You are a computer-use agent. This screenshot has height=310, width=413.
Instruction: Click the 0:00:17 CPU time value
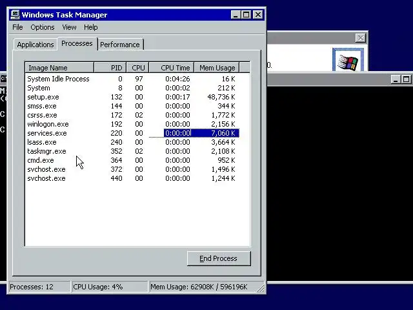pos(177,97)
